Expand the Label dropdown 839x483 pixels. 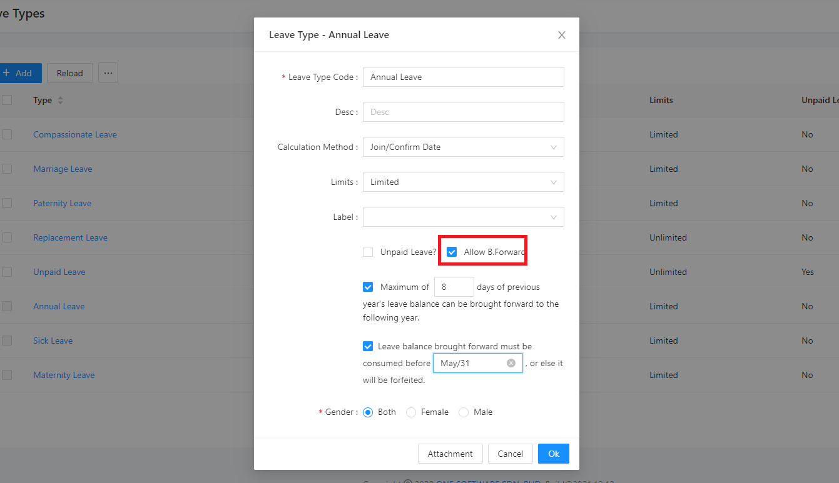(x=463, y=217)
